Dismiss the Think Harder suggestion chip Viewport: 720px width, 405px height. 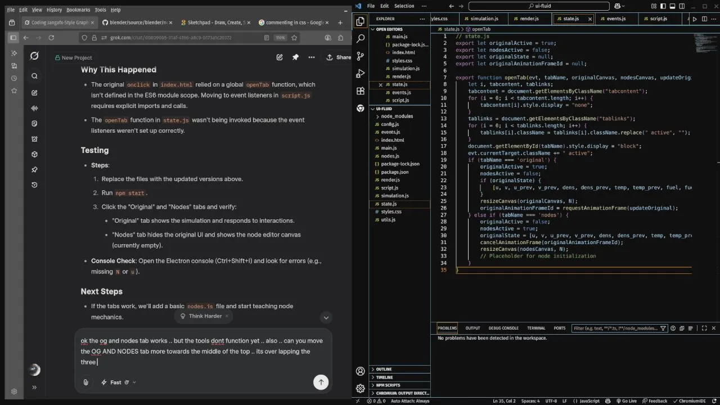(227, 316)
